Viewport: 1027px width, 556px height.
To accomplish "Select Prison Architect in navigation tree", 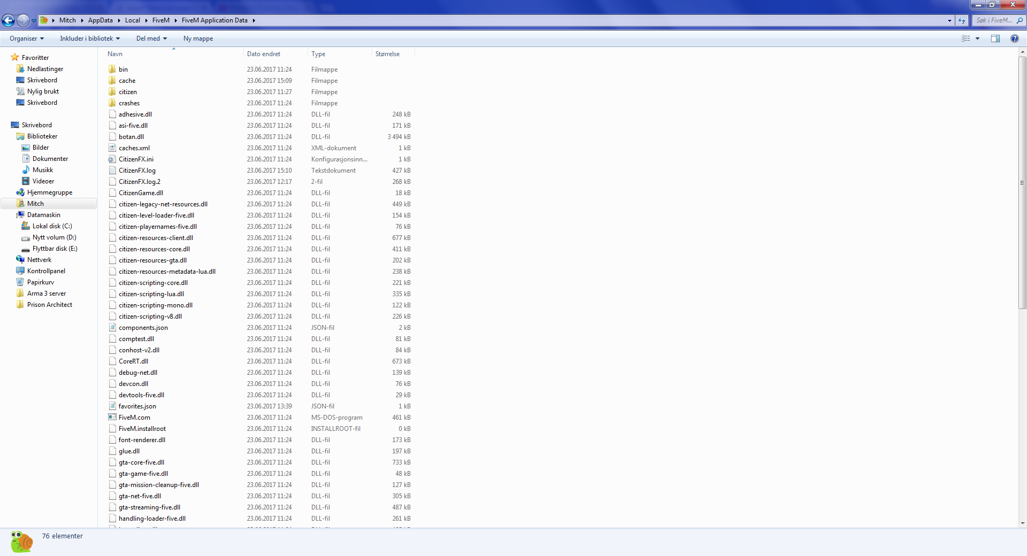I will click(50, 305).
